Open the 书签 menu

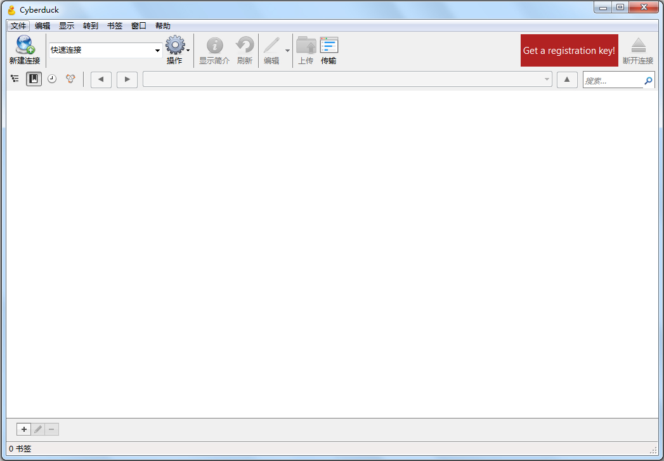(114, 26)
